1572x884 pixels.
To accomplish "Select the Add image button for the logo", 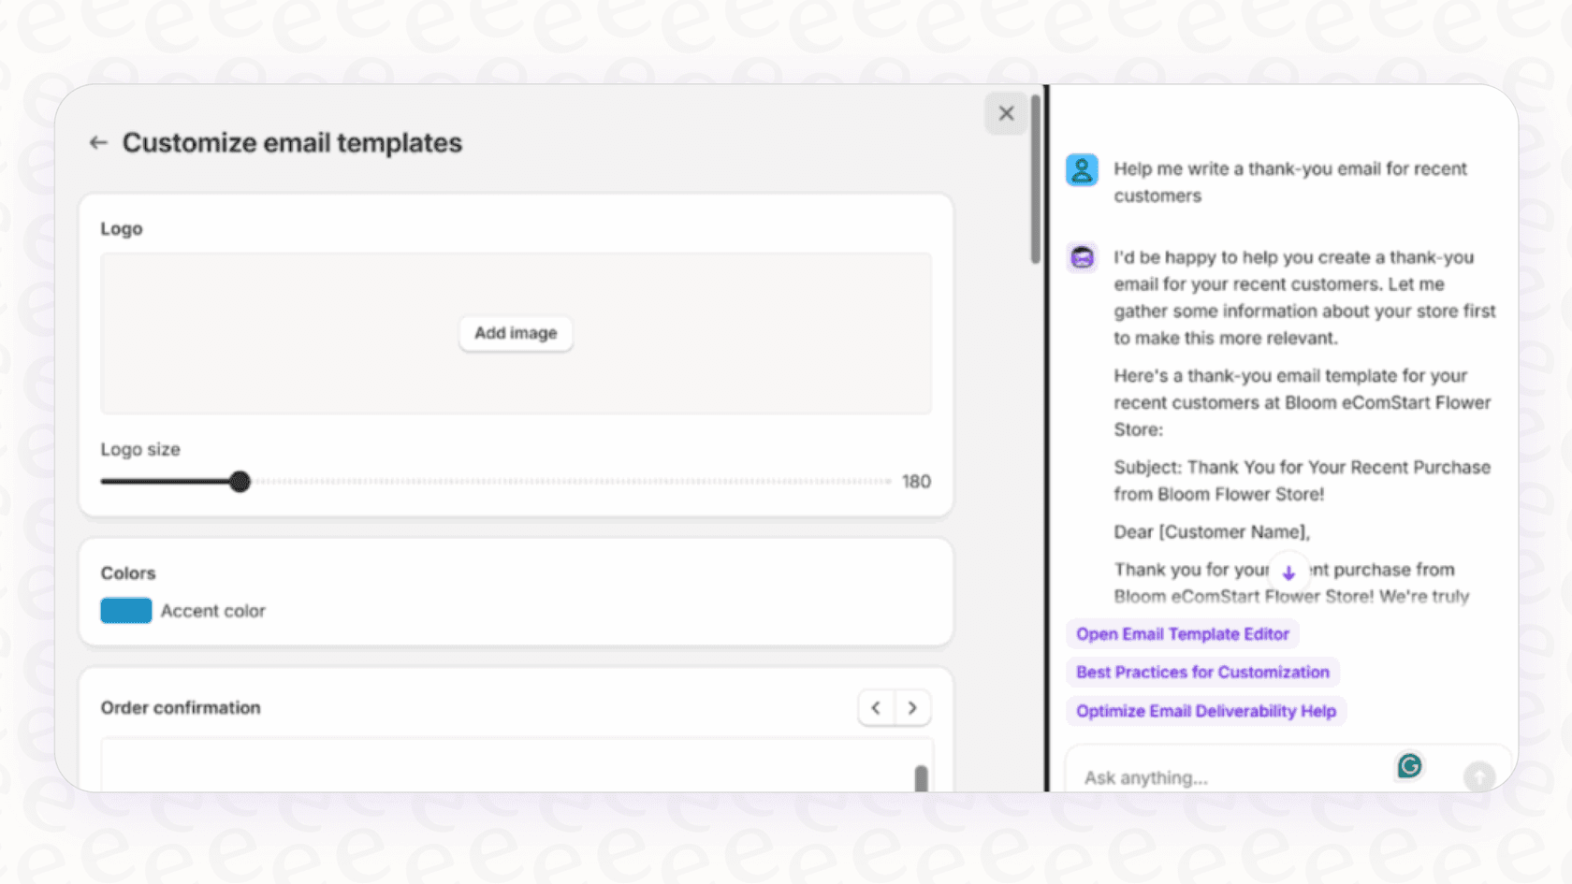I will point(516,333).
